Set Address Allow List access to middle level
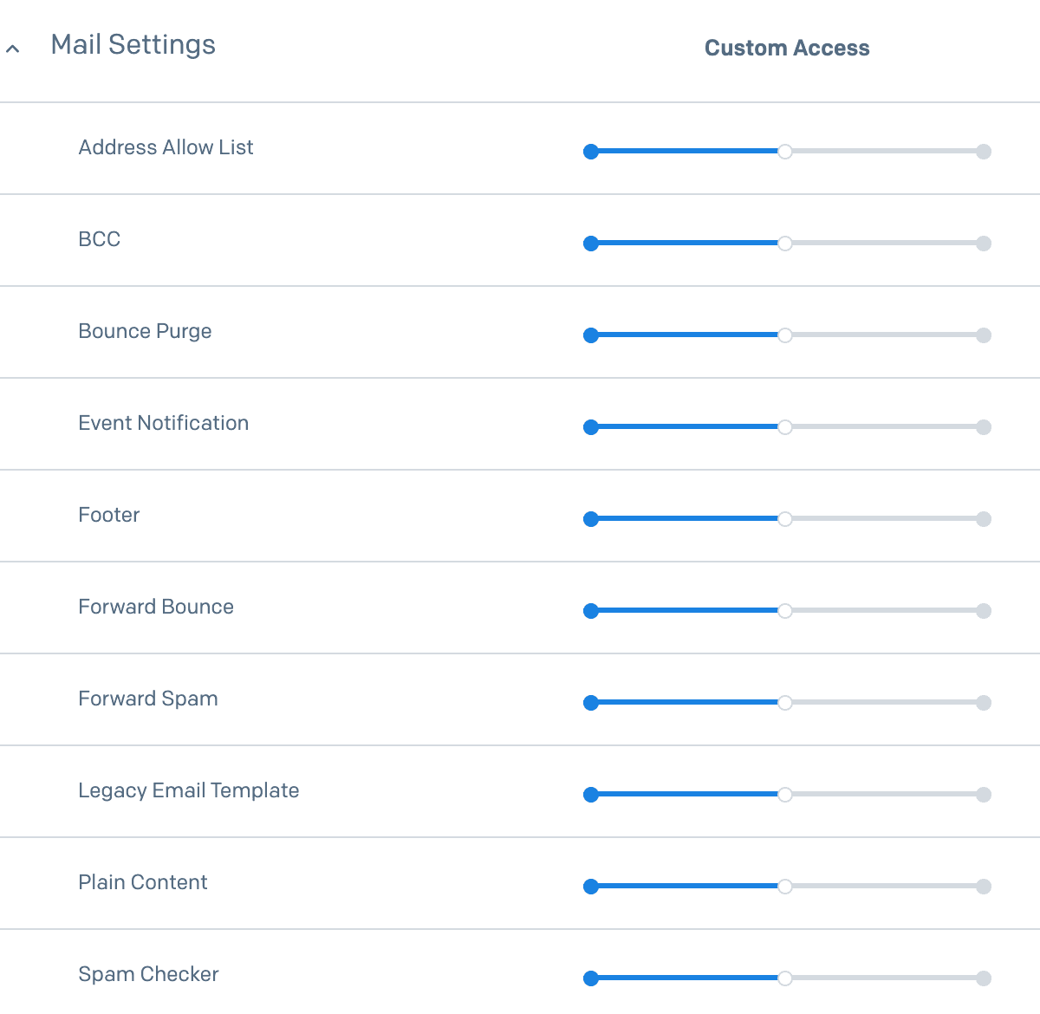Viewport: 1040px width, 1014px height. pyautogui.click(x=785, y=152)
